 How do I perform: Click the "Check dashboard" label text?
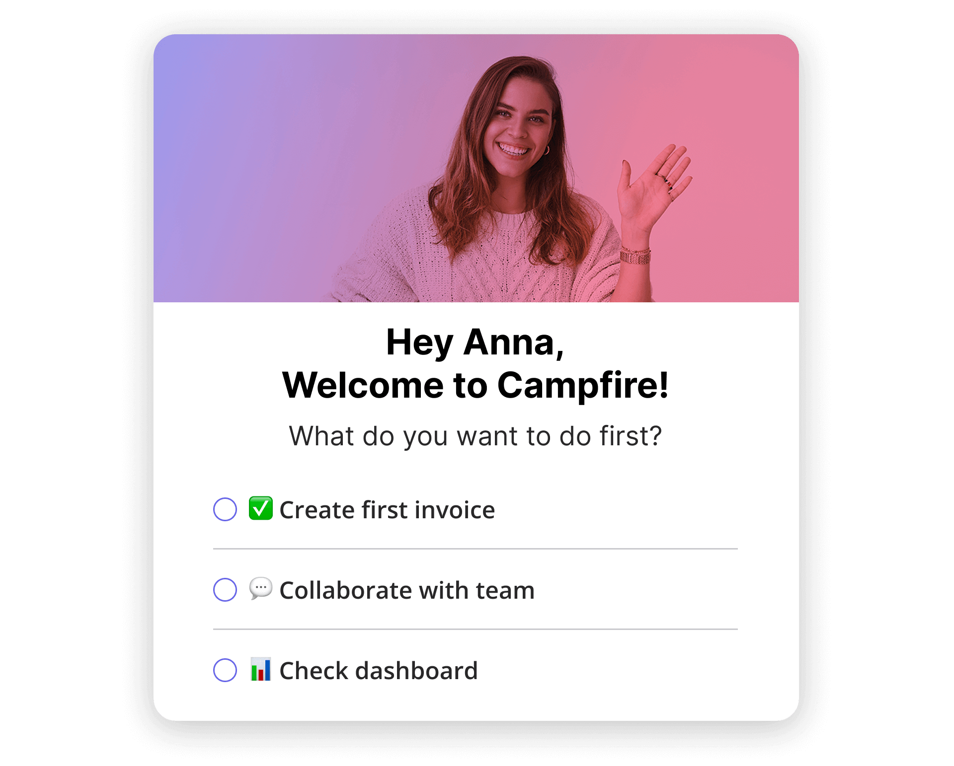tap(379, 671)
